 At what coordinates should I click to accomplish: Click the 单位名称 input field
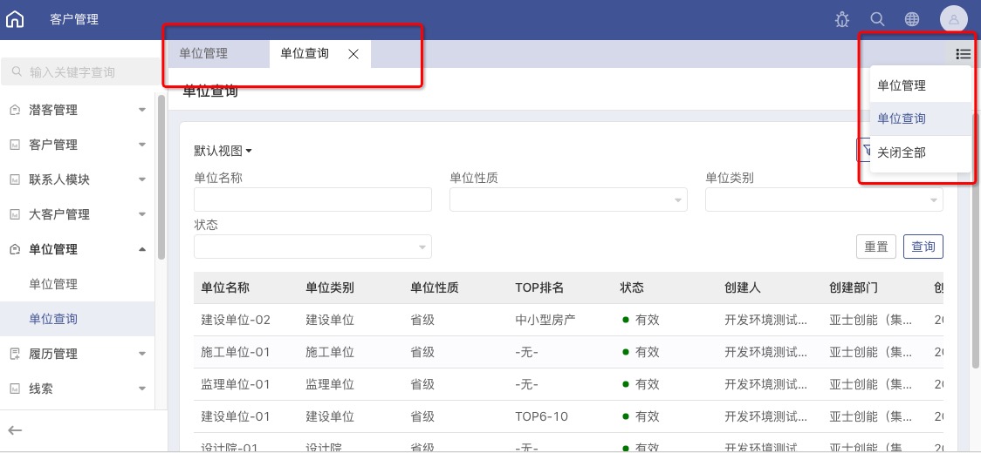point(312,200)
